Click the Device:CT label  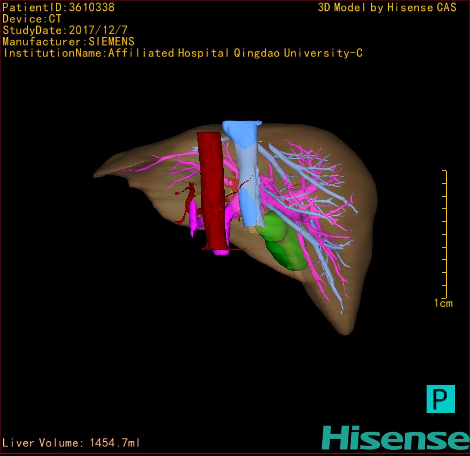(32, 19)
